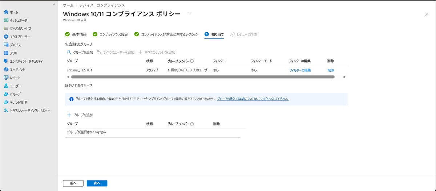Image resolution: width=436 pixels, height=191 pixels.
Task: Go to the コンプライアンス非対応に対するアクション step
Action: pyautogui.click(x=166, y=34)
